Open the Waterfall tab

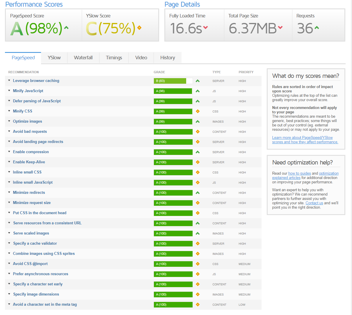point(83,58)
